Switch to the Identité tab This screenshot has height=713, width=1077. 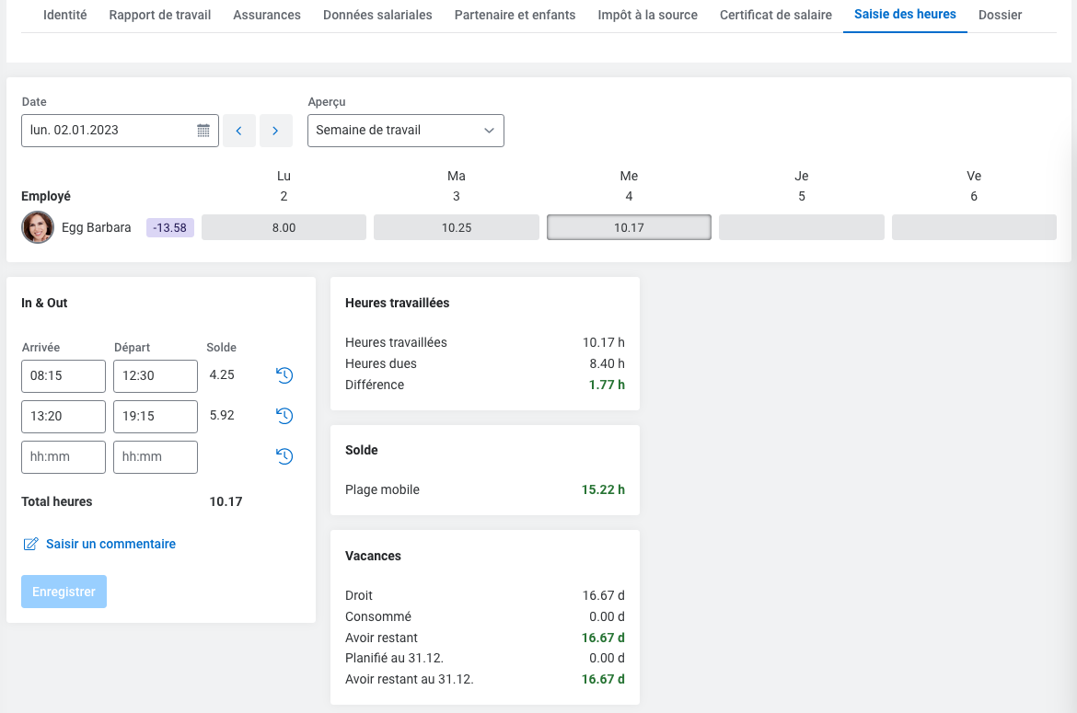point(65,15)
